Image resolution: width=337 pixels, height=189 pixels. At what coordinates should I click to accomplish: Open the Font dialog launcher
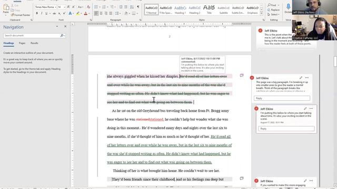(x=91, y=20)
